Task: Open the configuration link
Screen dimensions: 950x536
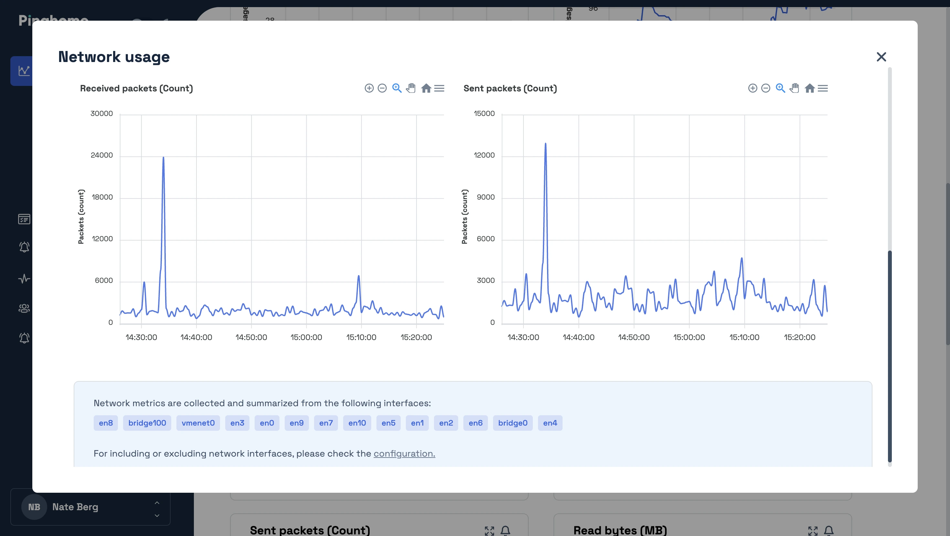Action: [404, 453]
